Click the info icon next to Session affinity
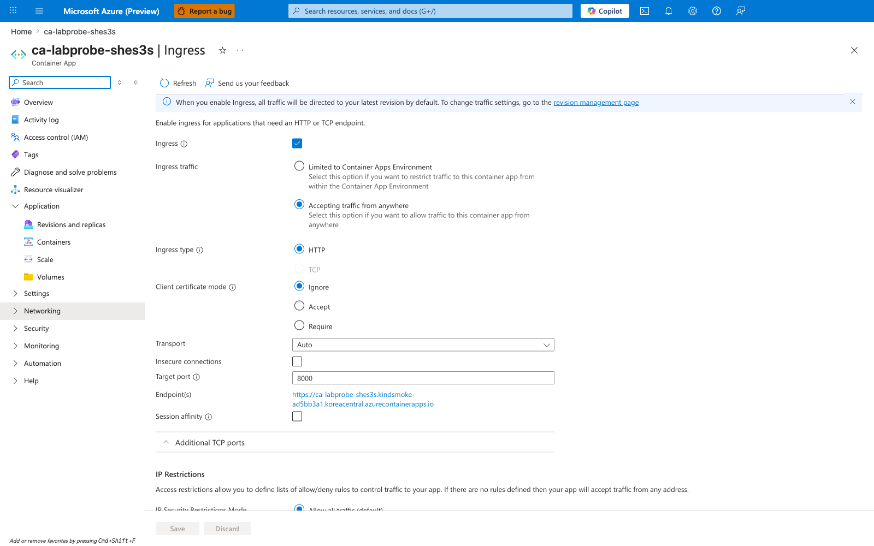Image resolution: width=874 pixels, height=546 pixels. (209, 417)
